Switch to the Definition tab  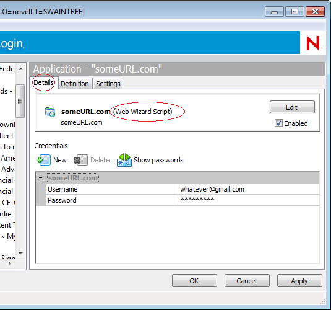(75, 84)
